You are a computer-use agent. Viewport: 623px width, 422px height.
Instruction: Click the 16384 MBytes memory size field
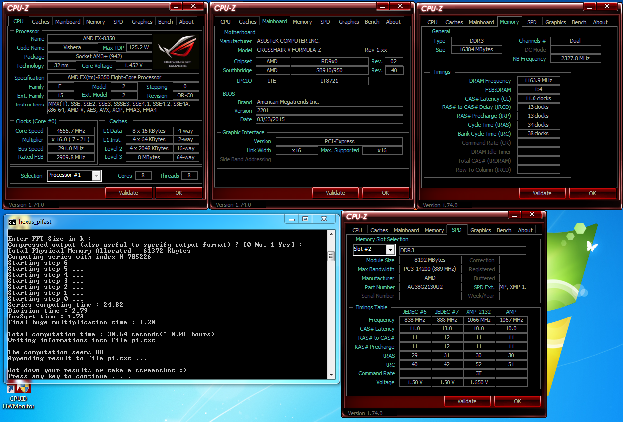477,50
